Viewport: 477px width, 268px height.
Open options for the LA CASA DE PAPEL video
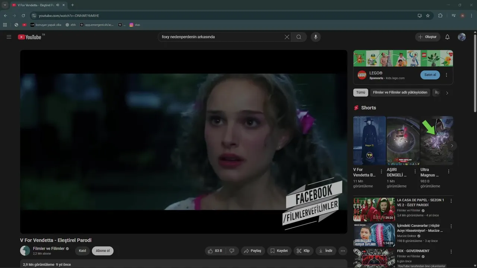[x=451, y=201]
